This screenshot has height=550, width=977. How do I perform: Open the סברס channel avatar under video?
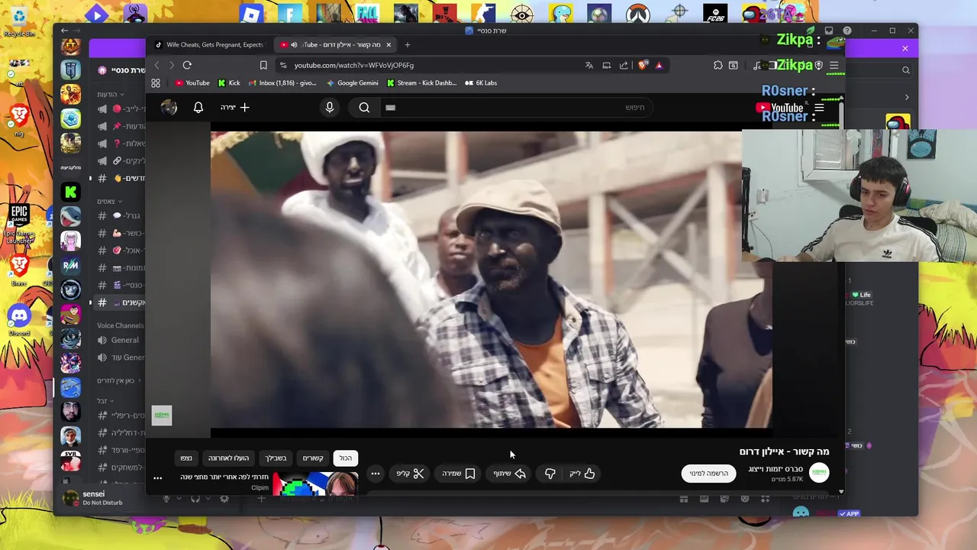click(819, 473)
